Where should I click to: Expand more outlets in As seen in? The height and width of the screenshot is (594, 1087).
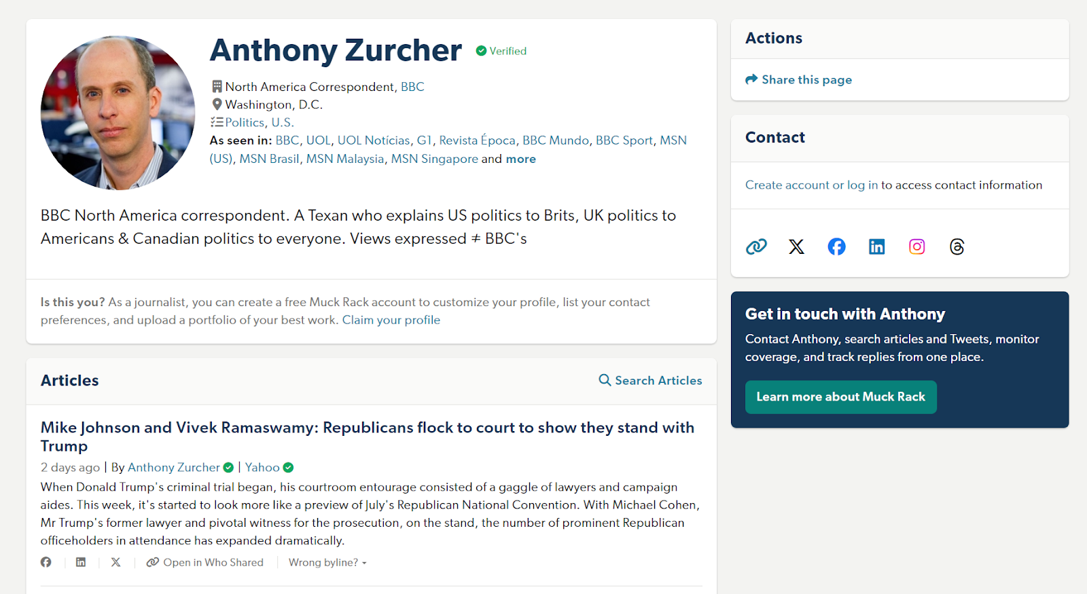520,159
